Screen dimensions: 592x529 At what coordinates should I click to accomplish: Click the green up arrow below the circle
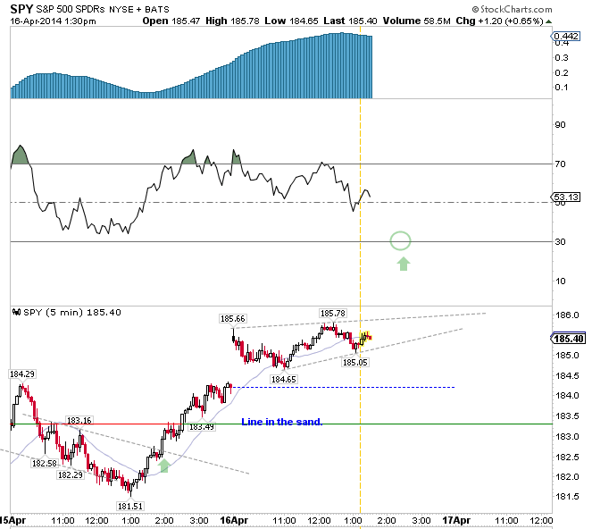(x=404, y=264)
